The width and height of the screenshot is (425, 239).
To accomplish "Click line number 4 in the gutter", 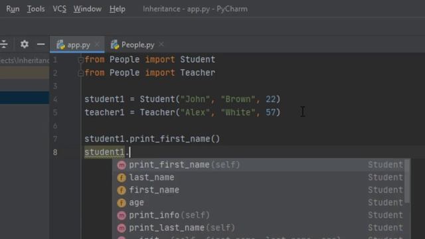I will click(x=55, y=100).
